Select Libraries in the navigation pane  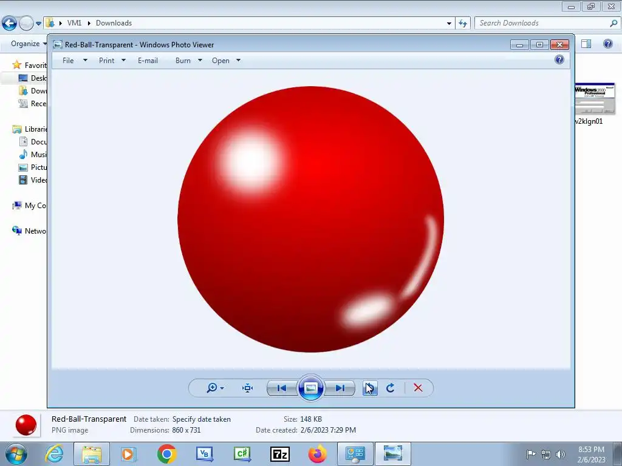pyautogui.click(x=30, y=129)
